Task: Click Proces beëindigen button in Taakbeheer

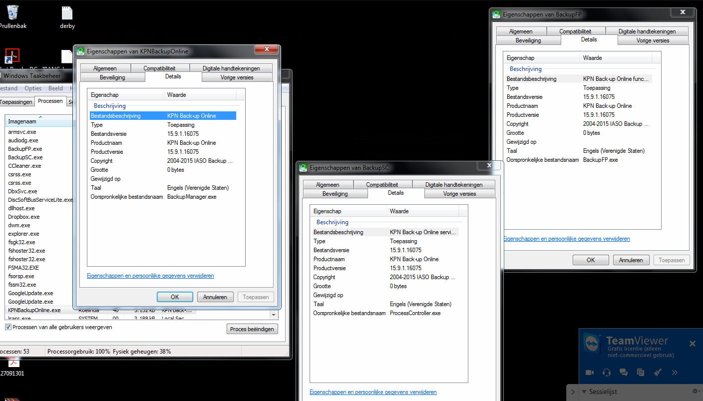Action: click(x=252, y=329)
